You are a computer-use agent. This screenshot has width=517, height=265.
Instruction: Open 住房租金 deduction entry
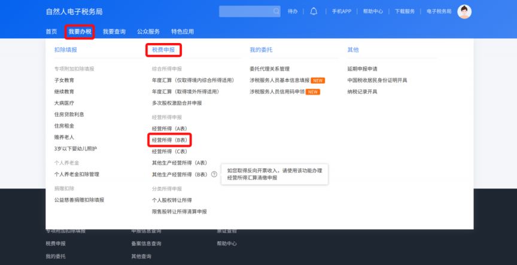point(64,126)
